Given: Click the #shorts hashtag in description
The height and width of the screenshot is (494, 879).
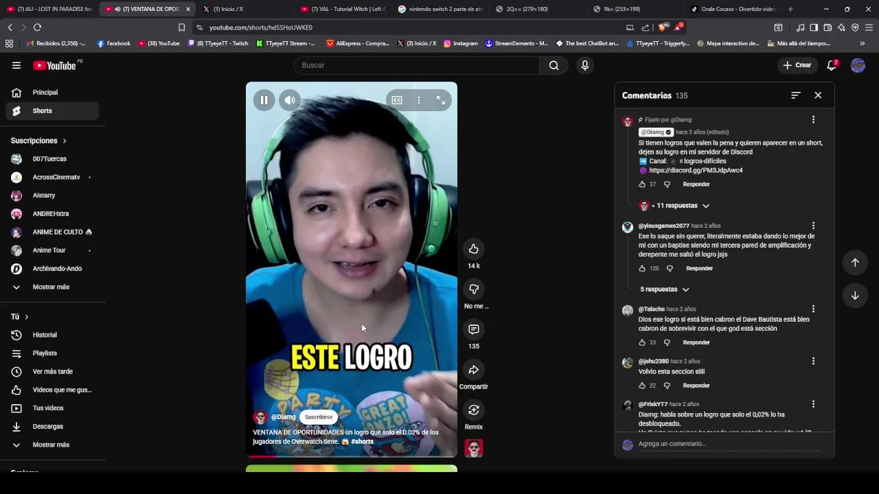Looking at the screenshot, I should pyautogui.click(x=362, y=442).
